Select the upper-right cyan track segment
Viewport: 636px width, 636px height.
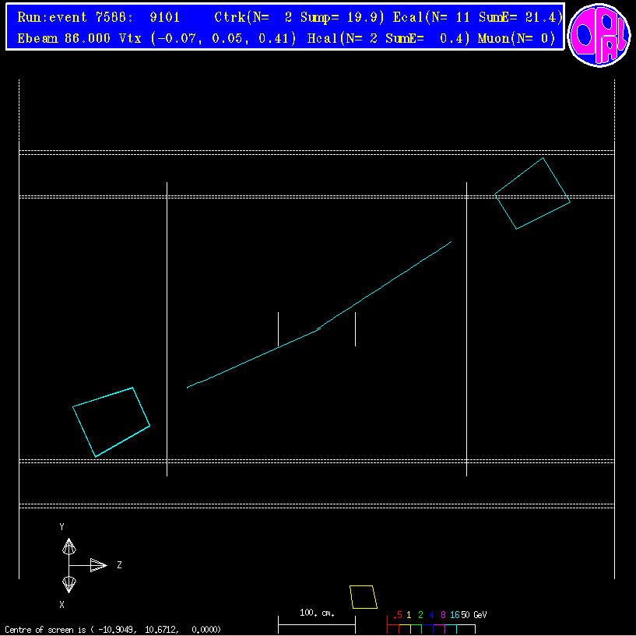385,286
